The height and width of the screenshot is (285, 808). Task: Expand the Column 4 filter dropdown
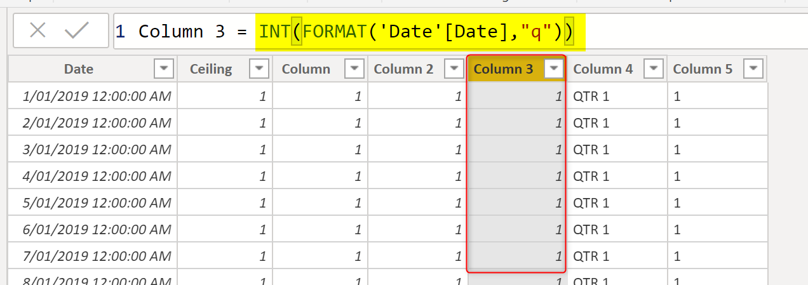click(x=654, y=69)
